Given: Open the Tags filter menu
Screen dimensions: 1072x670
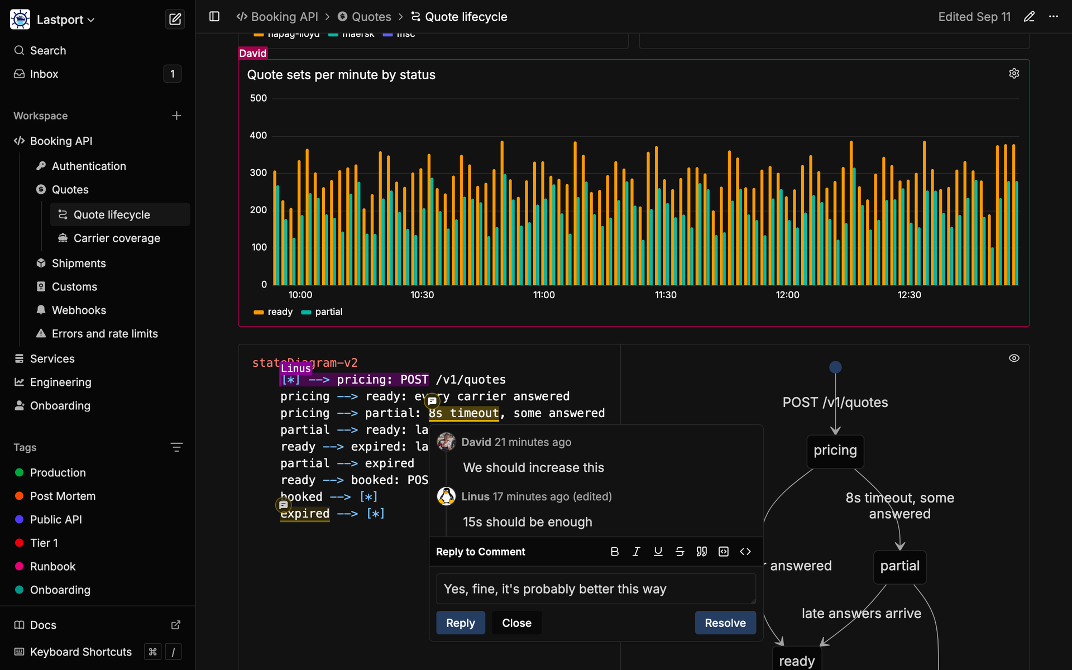Looking at the screenshot, I should pyautogui.click(x=176, y=447).
